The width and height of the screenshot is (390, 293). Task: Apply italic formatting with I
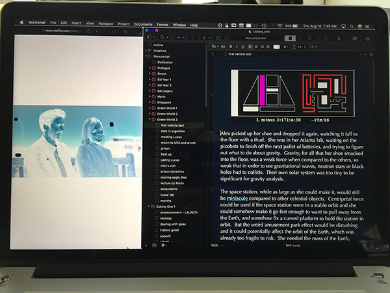coord(237,47)
